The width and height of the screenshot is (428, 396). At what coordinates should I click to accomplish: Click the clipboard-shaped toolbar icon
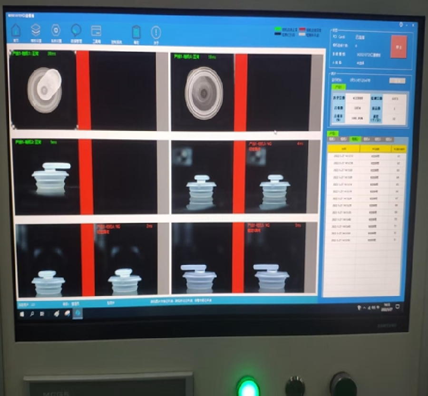pyautogui.click(x=136, y=32)
